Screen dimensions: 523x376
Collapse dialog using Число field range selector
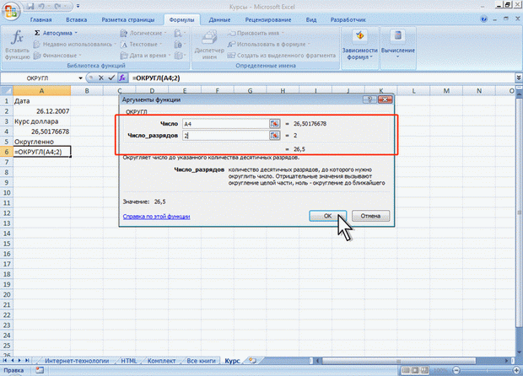point(274,123)
